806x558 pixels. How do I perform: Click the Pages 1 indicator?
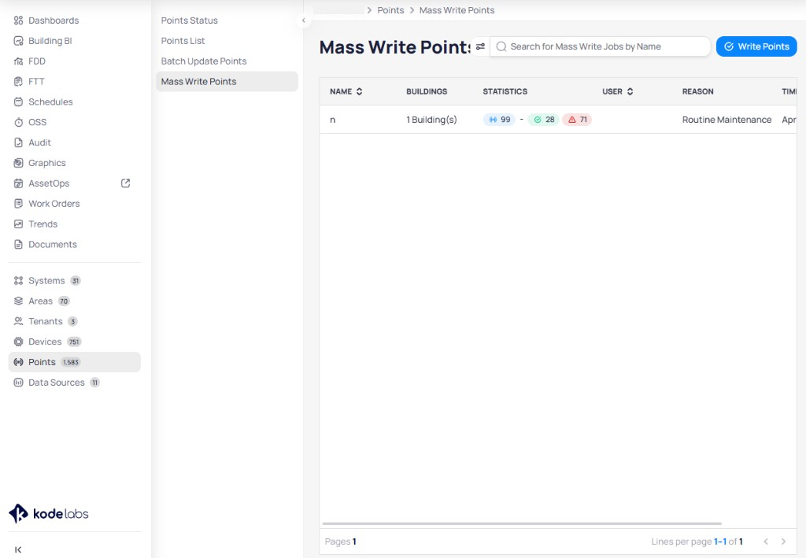tap(340, 541)
